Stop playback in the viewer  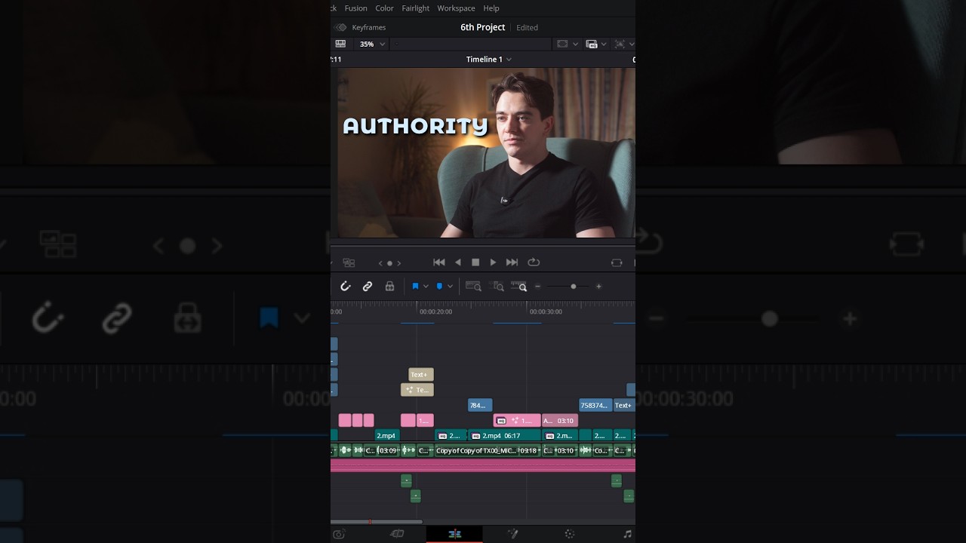pyautogui.click(x=475, y=262)
